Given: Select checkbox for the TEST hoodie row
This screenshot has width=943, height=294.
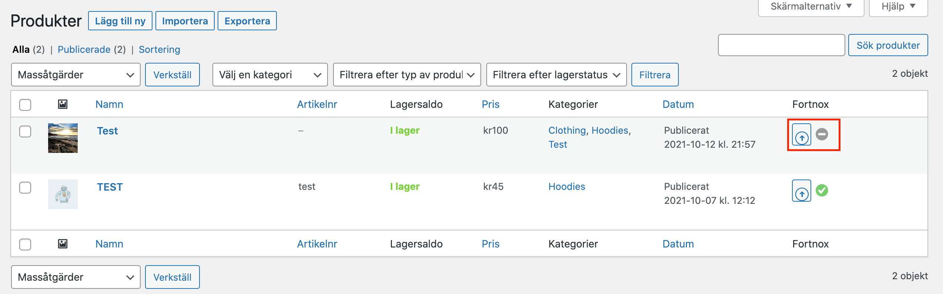Looking at the screenshot, I should click(x=25, y=188).
